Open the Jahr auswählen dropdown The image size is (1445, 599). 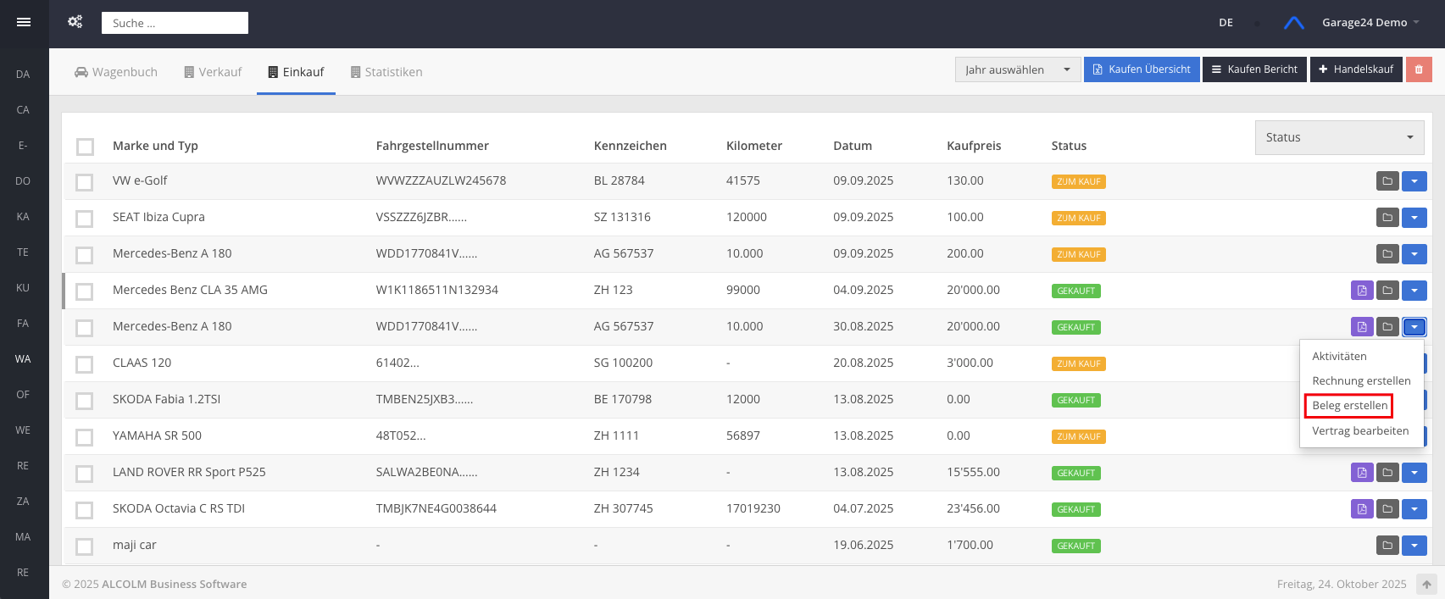1017,69
